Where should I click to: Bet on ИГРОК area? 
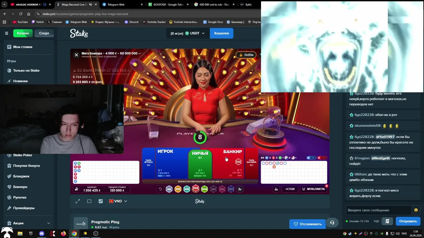pyautogui.click(x=171, y=163)
